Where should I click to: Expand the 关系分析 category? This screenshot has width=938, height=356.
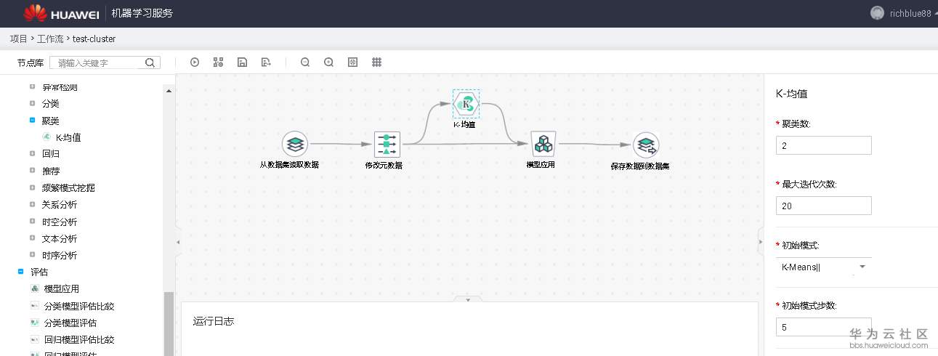32,204
